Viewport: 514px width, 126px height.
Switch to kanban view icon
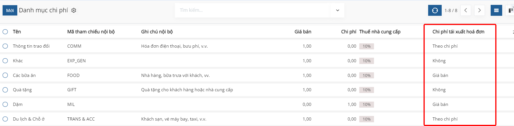[x=511, y=10]
